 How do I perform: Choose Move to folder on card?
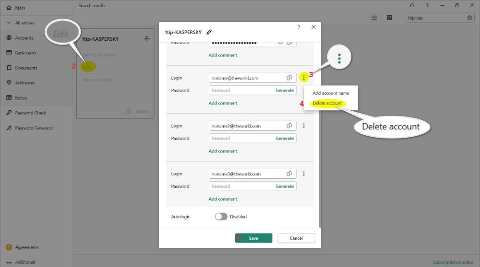click(97, 80)
